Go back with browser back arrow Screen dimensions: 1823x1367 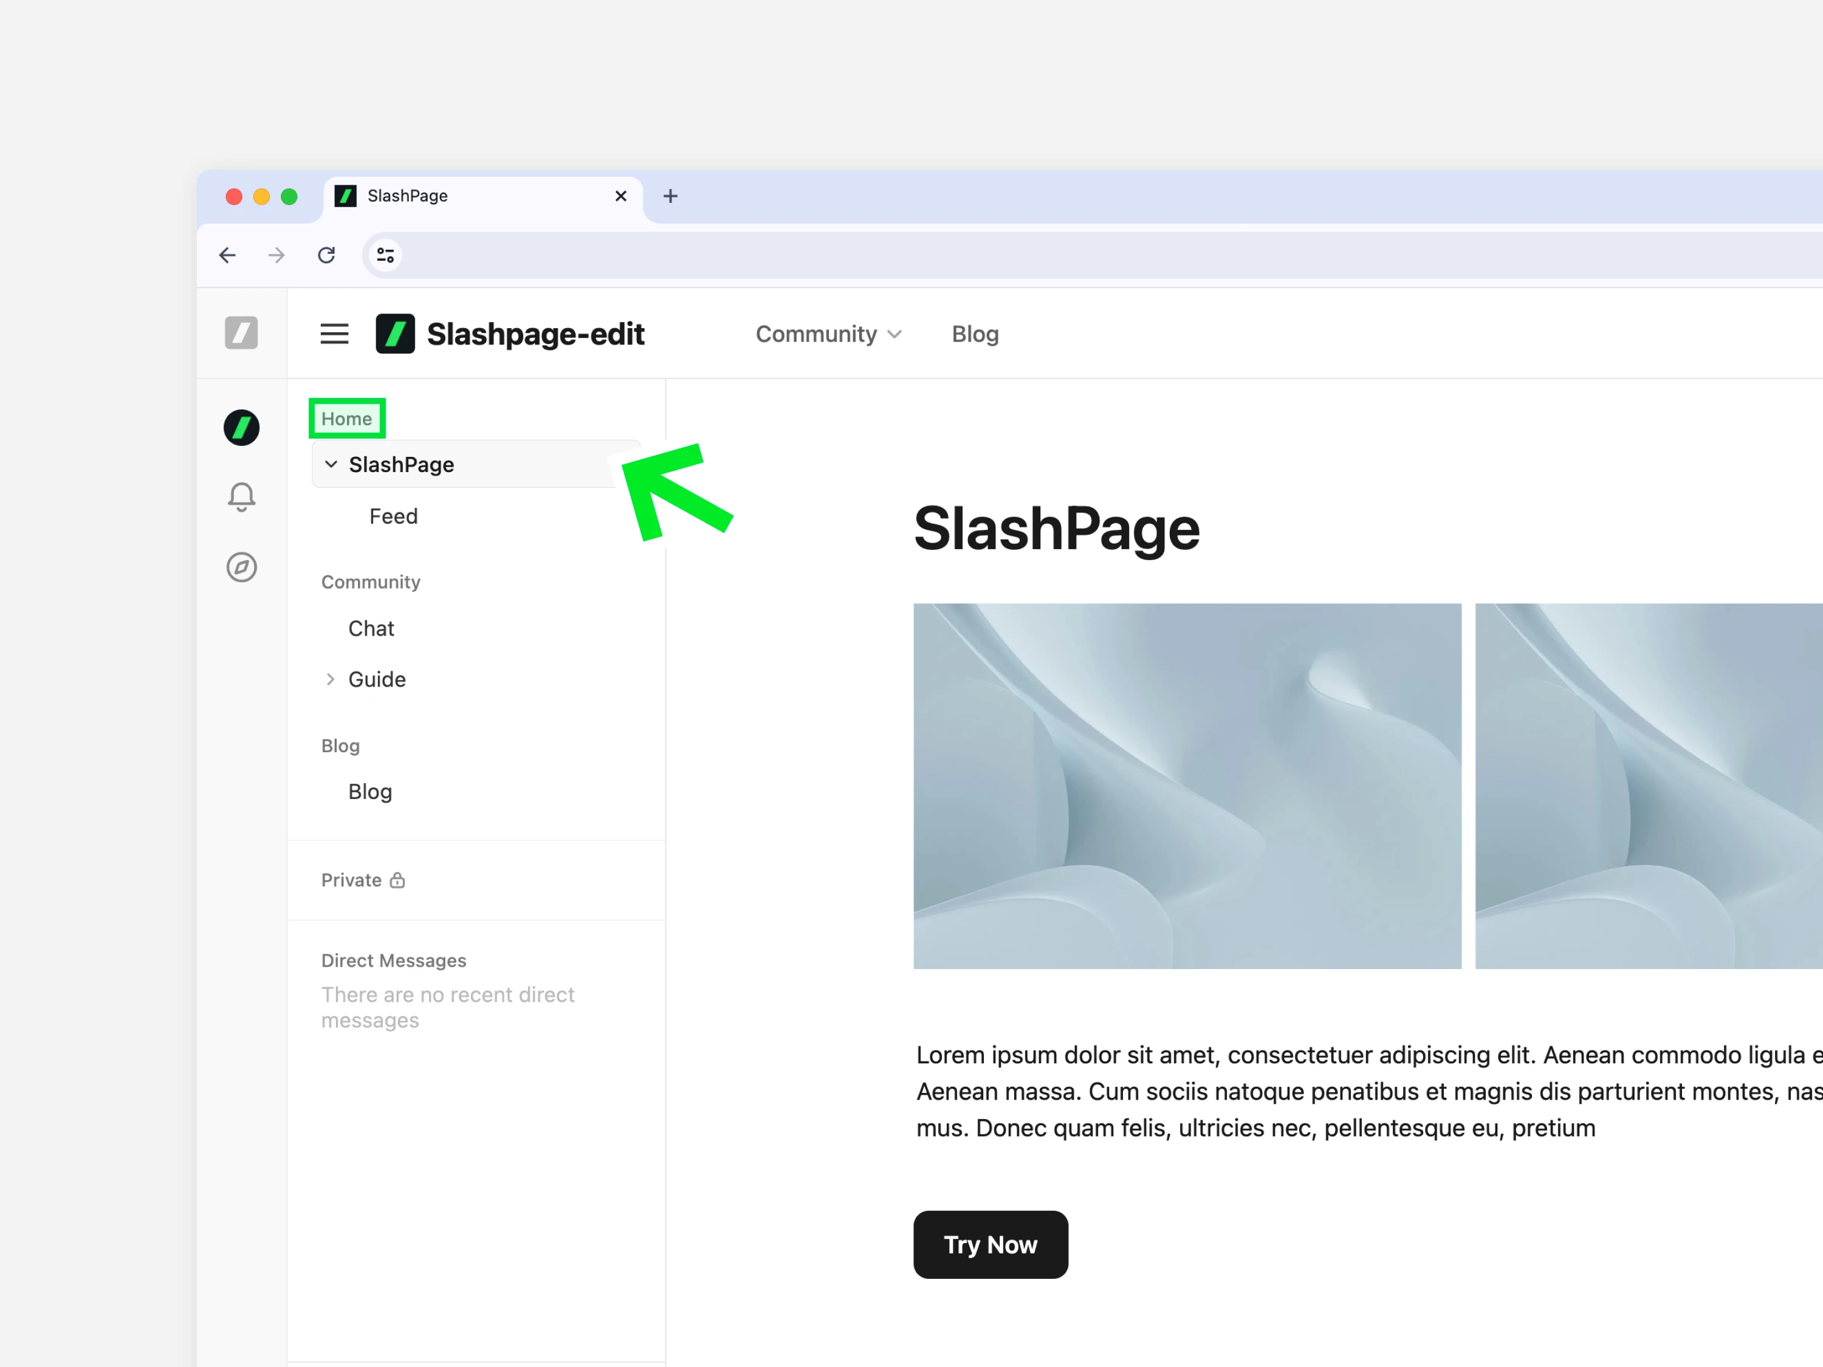(x=227, y=255)
